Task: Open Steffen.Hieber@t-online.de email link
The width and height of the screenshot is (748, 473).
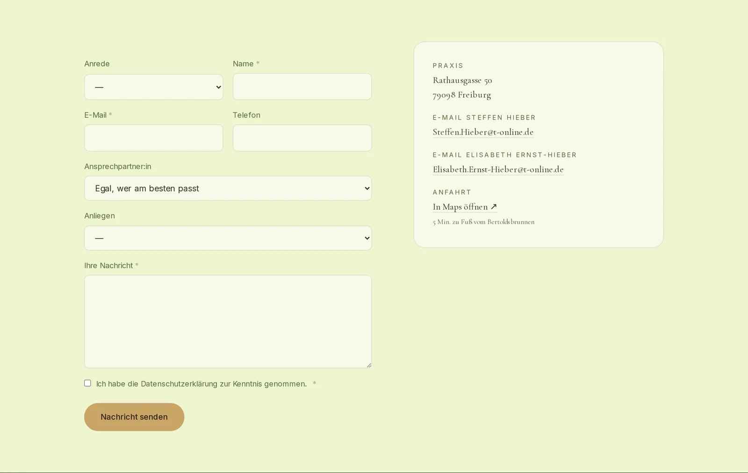Action: pos(483,132)
